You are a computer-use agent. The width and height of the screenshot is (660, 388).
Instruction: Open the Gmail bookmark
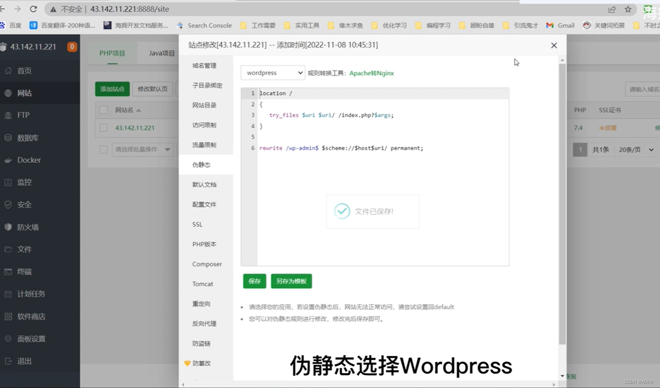click(560, 25)
